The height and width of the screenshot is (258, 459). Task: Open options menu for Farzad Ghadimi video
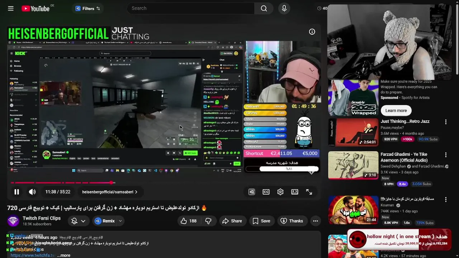pyautogui.click(x=446, y=155)
